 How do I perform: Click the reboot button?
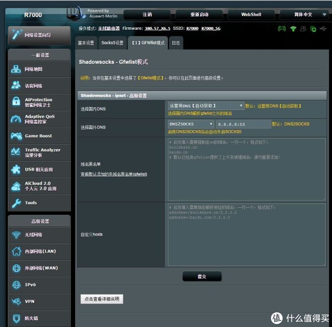click(x=199, y=14)
